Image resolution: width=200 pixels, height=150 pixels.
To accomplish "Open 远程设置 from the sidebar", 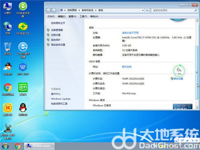I will pos(56,35).
